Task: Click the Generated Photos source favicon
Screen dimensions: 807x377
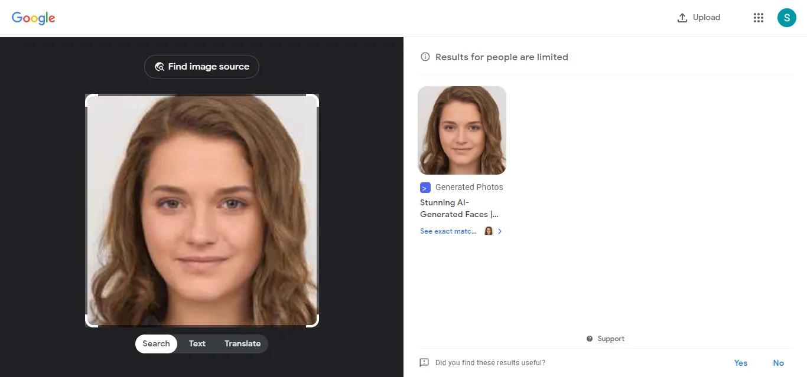Action: (425, 187)
